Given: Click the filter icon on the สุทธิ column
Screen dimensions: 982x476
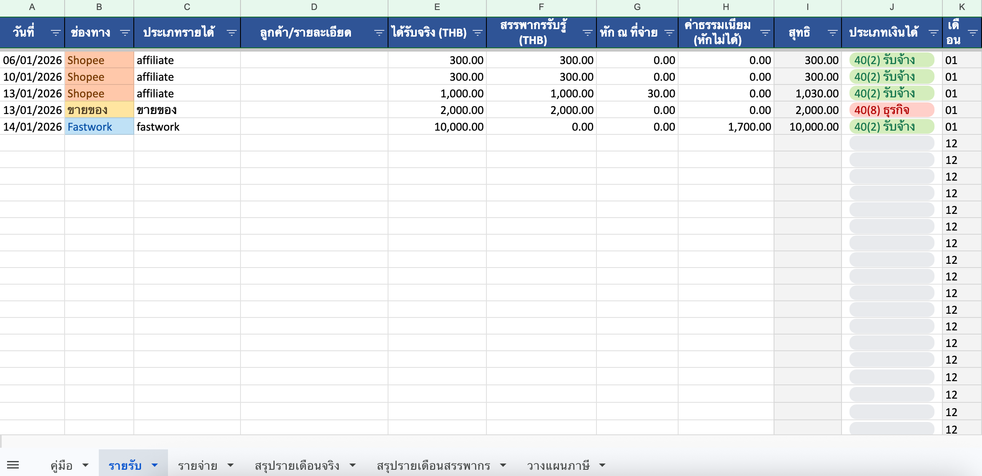Looking at the screenshot, I should (x=833, y=32).
